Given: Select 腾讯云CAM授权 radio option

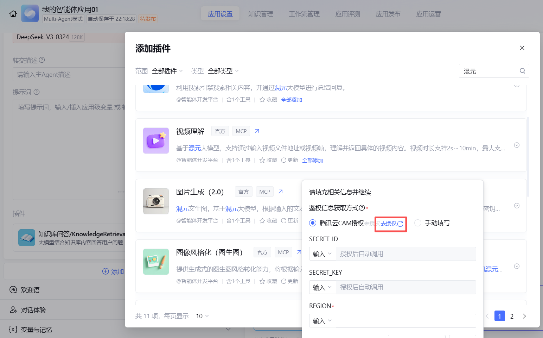Looking at the screenshot, I should coord(313,223).
